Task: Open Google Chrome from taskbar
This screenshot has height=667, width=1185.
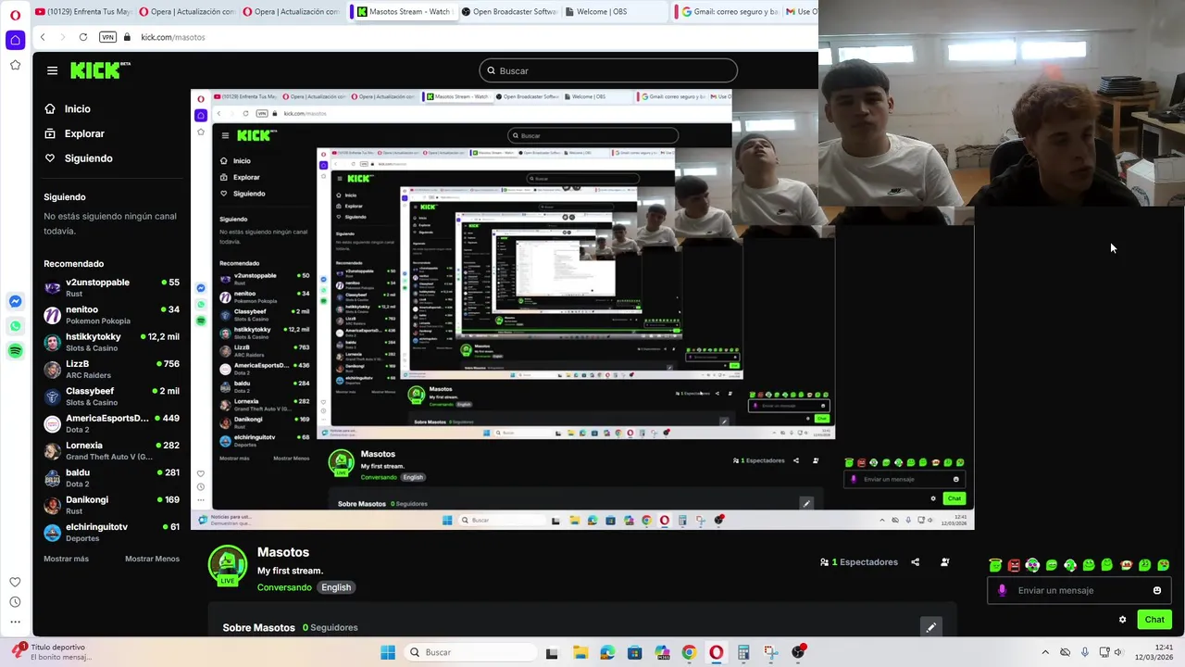Action: (x=689, y=652)
